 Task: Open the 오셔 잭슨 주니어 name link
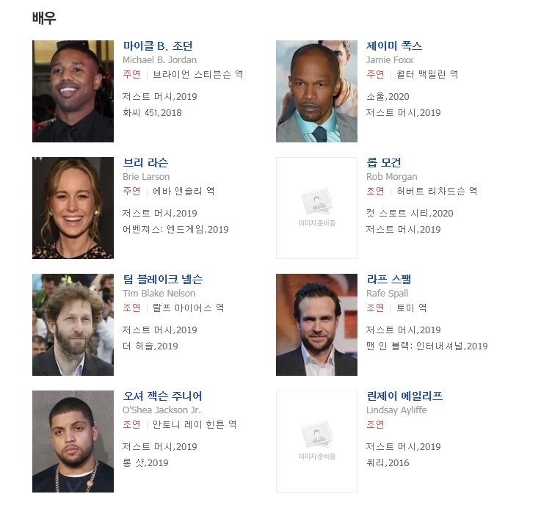coord(162,396)
